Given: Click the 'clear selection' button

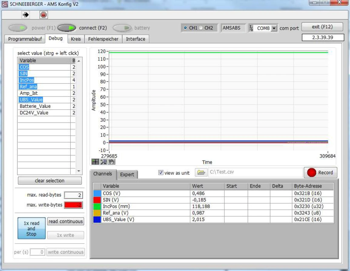Looking at the screenshot, I should pos(50,181).
